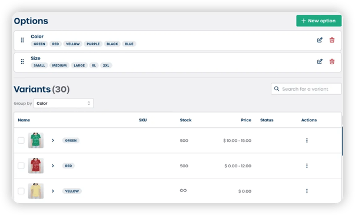
Task: Open the red t-shirt thumbnail
Action: click(36, 166)
